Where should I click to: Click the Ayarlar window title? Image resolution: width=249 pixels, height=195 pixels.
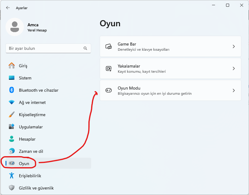click(22, 8)
